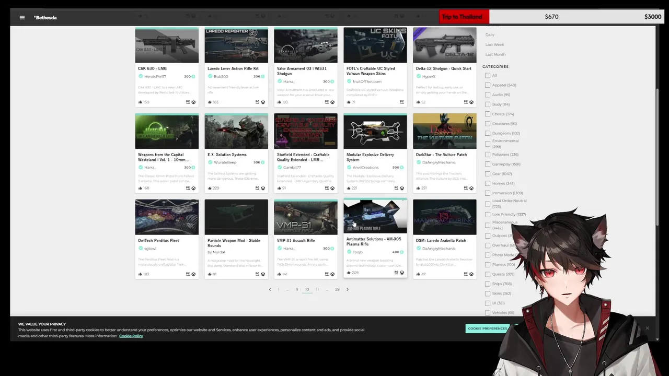
Task: Check the Homes (343) category
Action: point(488,183)
